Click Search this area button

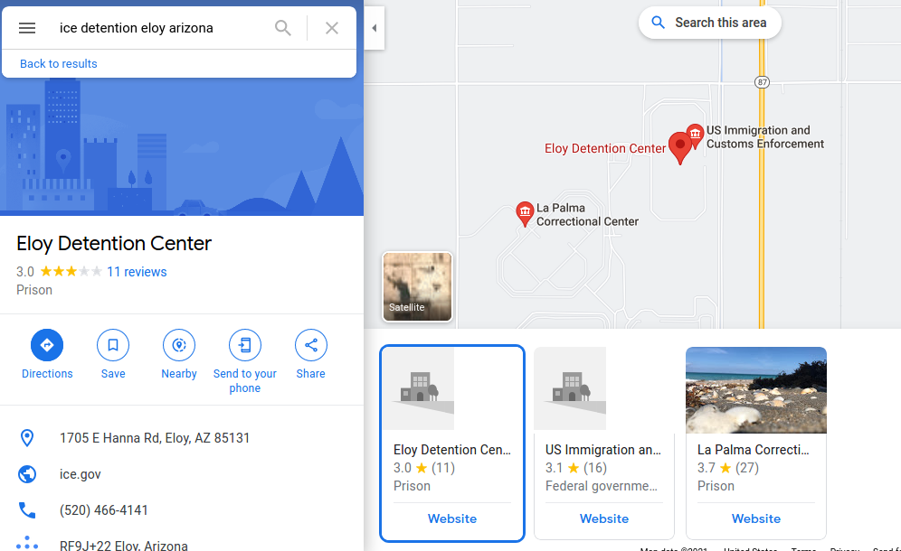(x=709, y=23)
